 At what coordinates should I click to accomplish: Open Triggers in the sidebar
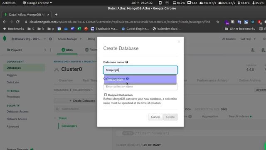click(x=12, y=75)
